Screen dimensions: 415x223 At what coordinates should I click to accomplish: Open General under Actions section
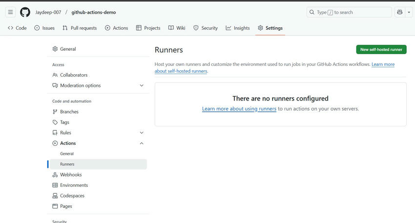pos(98,154)
